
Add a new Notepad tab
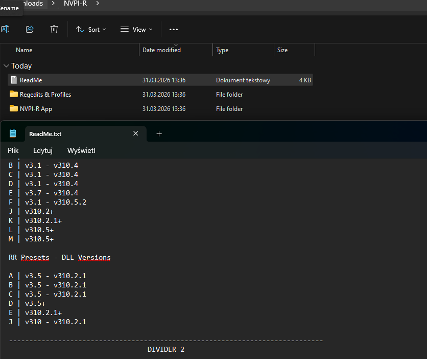click(159, 133)
